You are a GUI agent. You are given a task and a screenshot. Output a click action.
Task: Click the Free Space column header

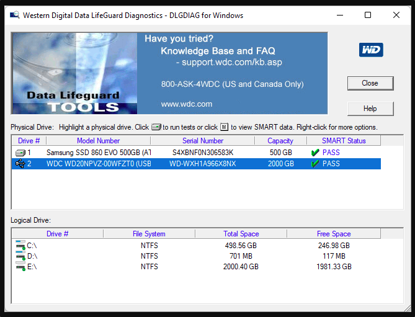(x=334, y=234)
